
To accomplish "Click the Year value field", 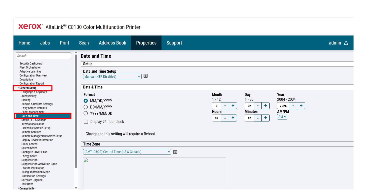I will pyautogui.click(x=283, y=106).
